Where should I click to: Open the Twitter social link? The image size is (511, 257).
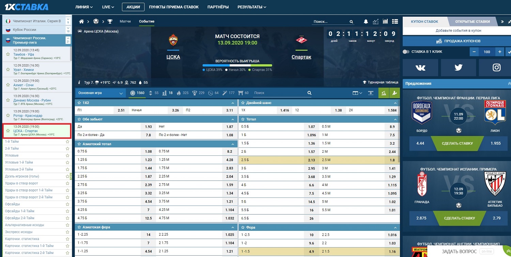[x=459, y=68]
